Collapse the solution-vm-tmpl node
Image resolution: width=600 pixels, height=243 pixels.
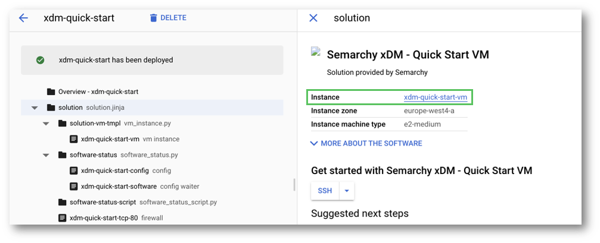click(46, 124)
